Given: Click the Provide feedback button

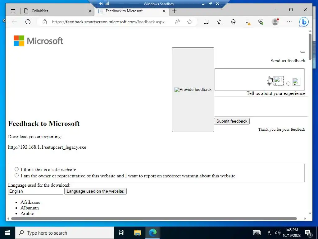Looking at the screenshot, I should pos(193,90).
